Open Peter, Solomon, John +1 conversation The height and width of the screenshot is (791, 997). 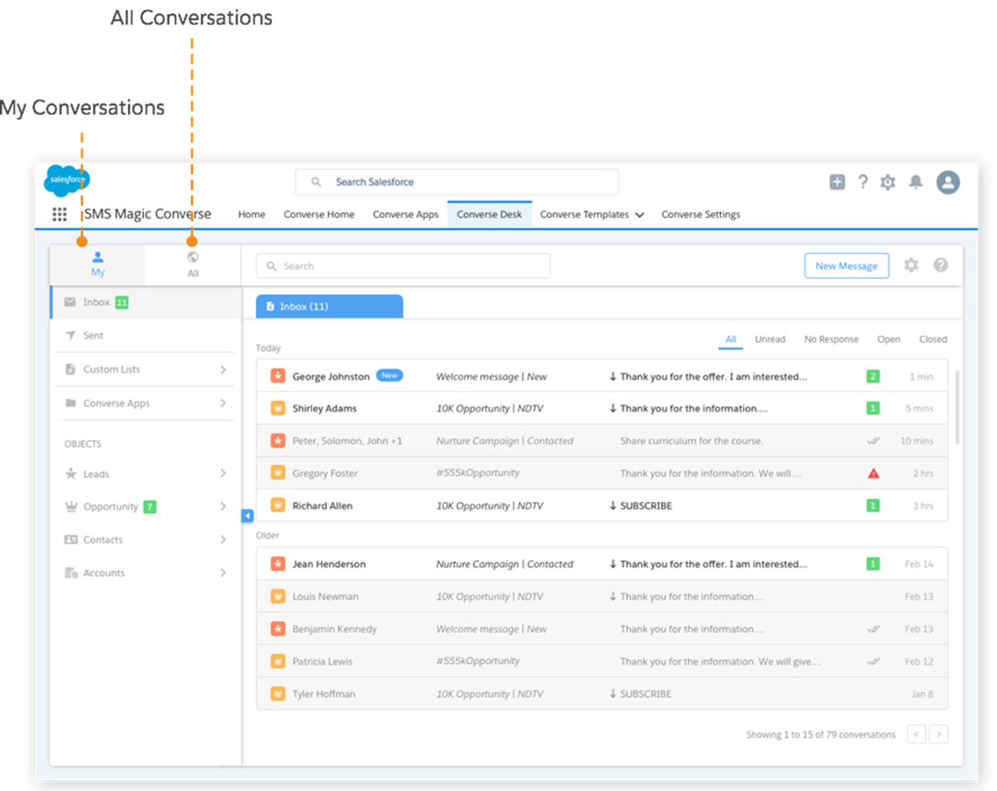pos(601,441)
